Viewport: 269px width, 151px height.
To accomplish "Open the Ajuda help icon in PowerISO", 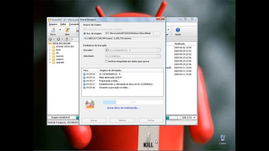I will (178, 31).
